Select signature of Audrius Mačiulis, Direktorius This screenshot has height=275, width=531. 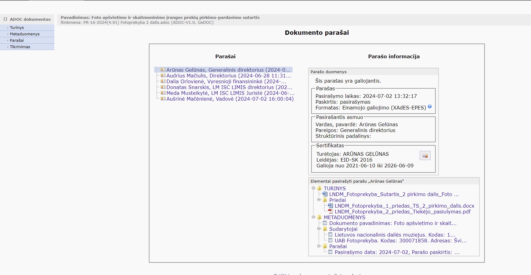pyautogui.click(x=228, y=76)
